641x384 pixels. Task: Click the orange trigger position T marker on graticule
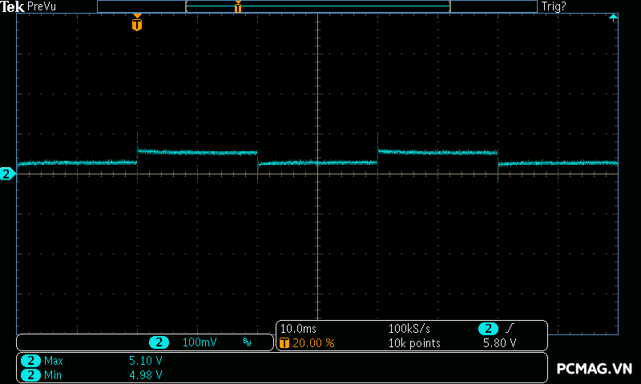pyautogui.click(x=137, y=24)
